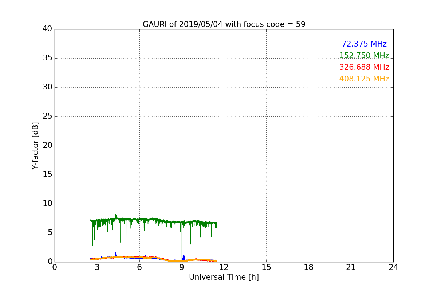Click the y-axis tick value 15
This screenshot has width=437, height=291.
point(47,175)
